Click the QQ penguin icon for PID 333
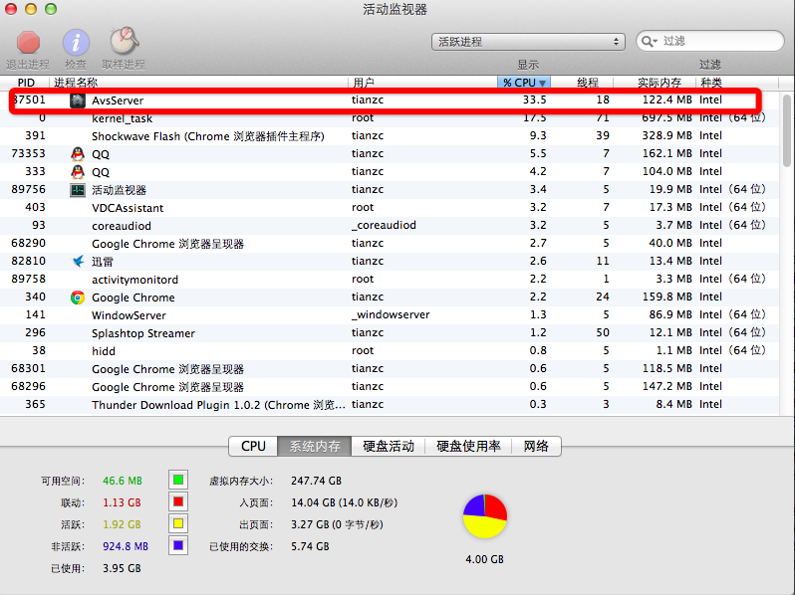 77,172
